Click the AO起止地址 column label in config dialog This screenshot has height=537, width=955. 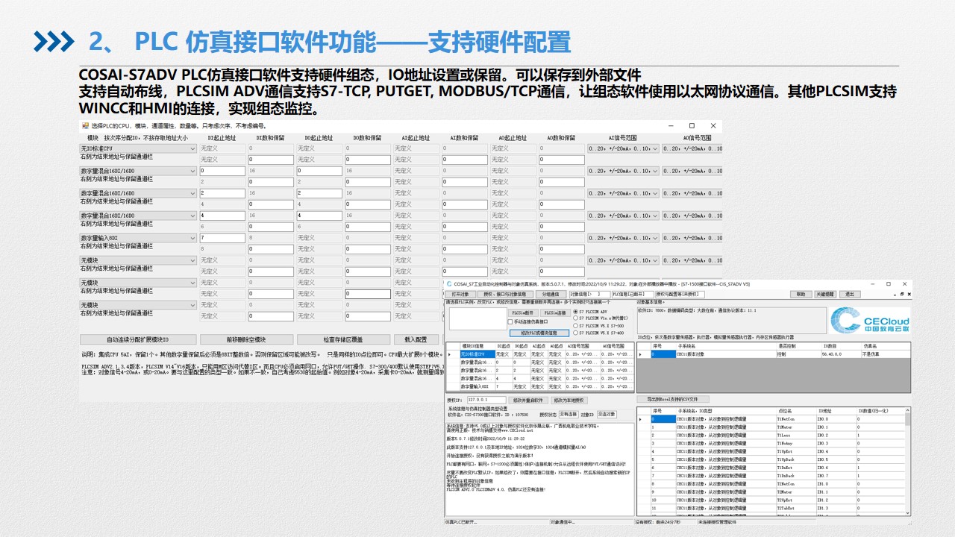tap(512, 138)
